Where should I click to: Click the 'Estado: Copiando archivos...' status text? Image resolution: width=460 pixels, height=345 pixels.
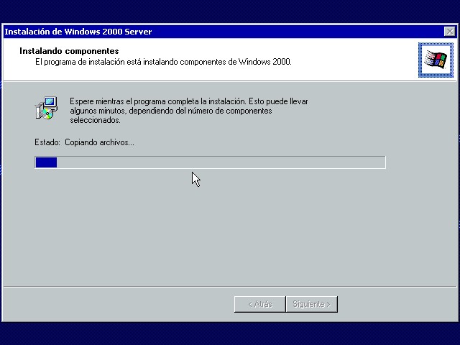click(85, 142)
